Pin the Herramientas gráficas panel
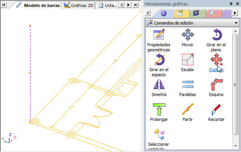This screenshot has height=152, width=241. click(x=231, y=4)
